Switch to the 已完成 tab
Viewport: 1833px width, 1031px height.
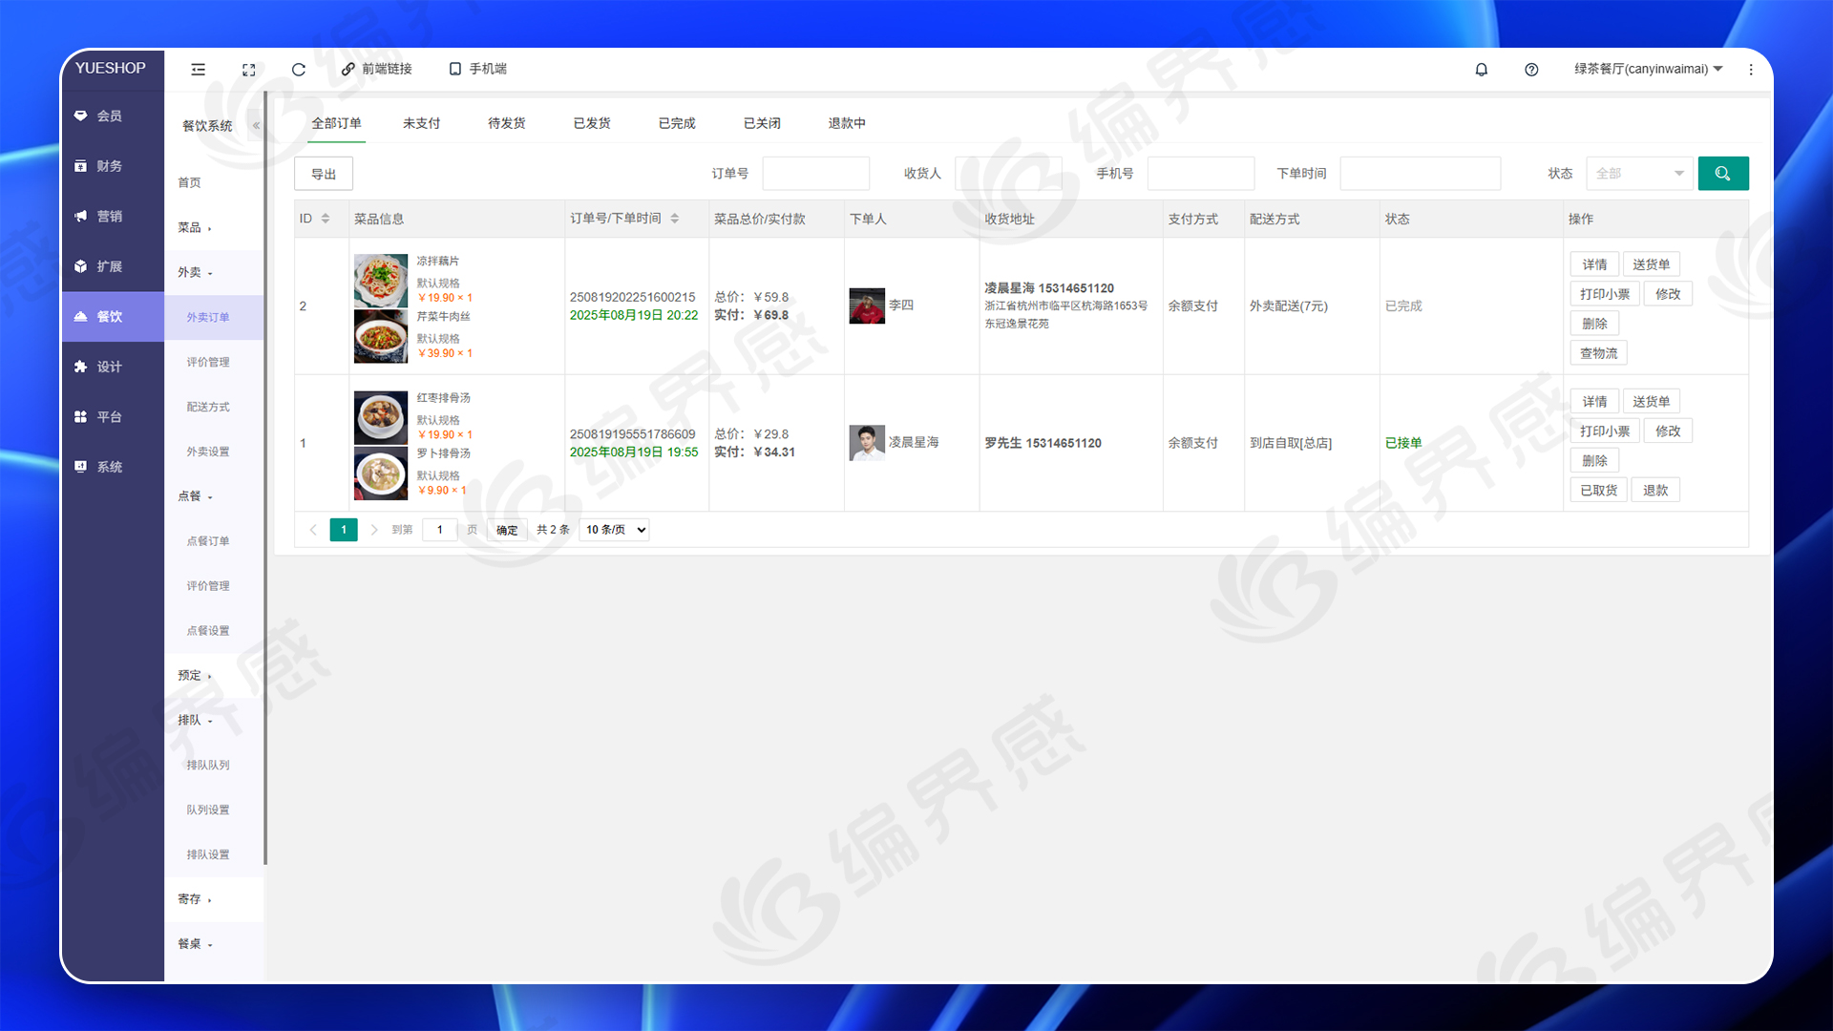(677, 123)
